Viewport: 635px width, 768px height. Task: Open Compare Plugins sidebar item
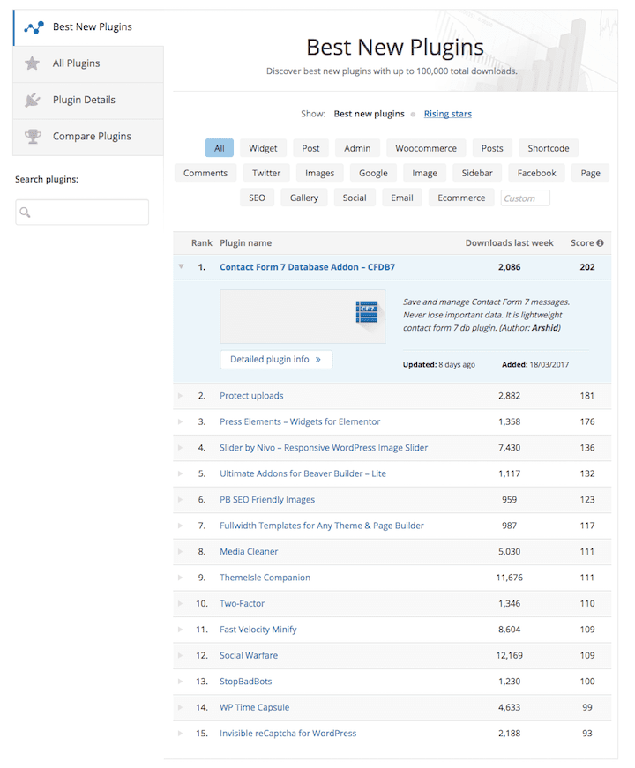88,137
